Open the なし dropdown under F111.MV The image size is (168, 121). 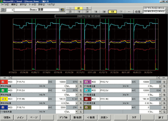(76, 103)
